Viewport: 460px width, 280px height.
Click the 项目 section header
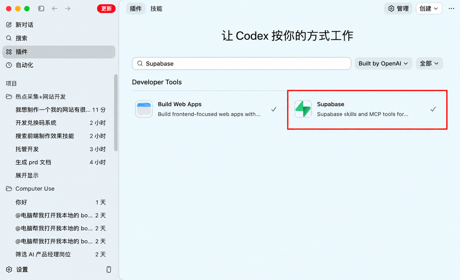pyautogui.click(x=11, y=84)
